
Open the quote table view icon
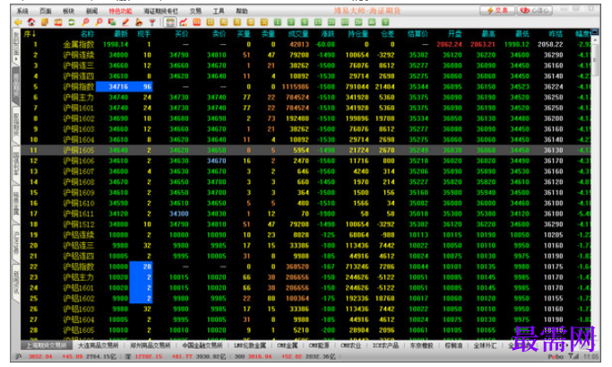[x=169, y=22]
